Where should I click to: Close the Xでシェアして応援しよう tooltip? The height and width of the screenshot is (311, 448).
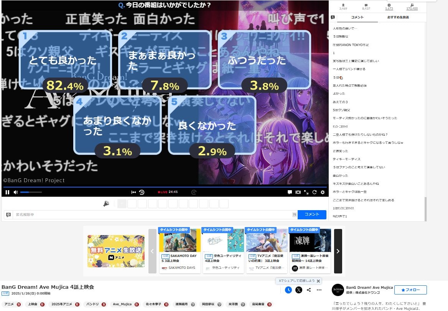(318, 281)
